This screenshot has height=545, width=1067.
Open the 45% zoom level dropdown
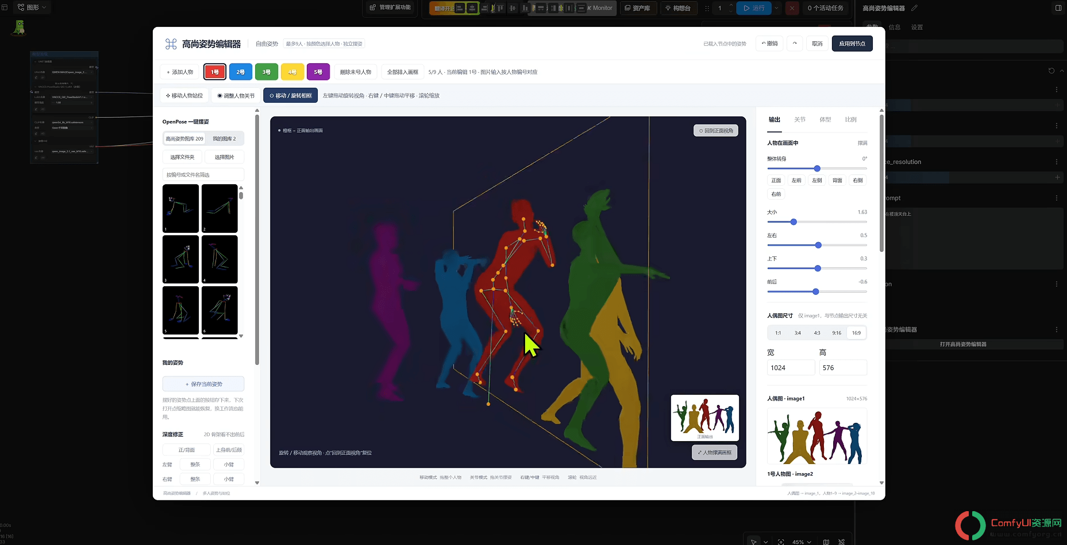tap(802, 542)
